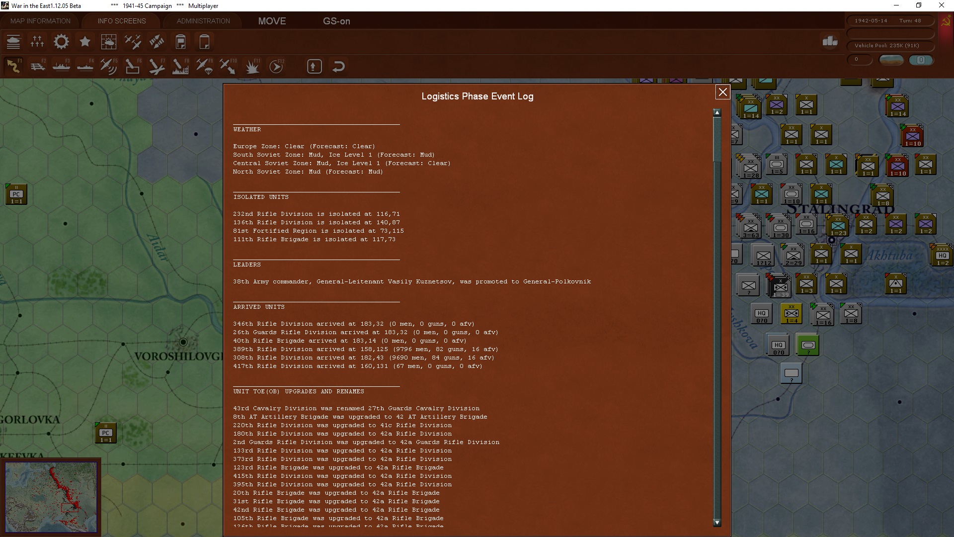Click the Vasily Kuznetsov promotion line
Image resolution: width=954 pixels, height=537 pixels.
[412, 281]
